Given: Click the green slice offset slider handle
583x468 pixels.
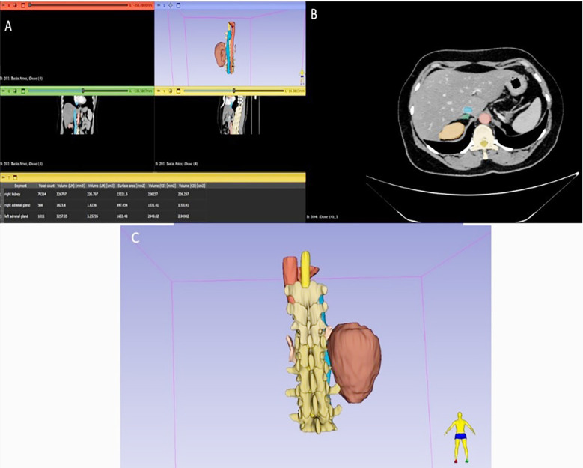Looking at the screenshot, I should coord(83,91).
